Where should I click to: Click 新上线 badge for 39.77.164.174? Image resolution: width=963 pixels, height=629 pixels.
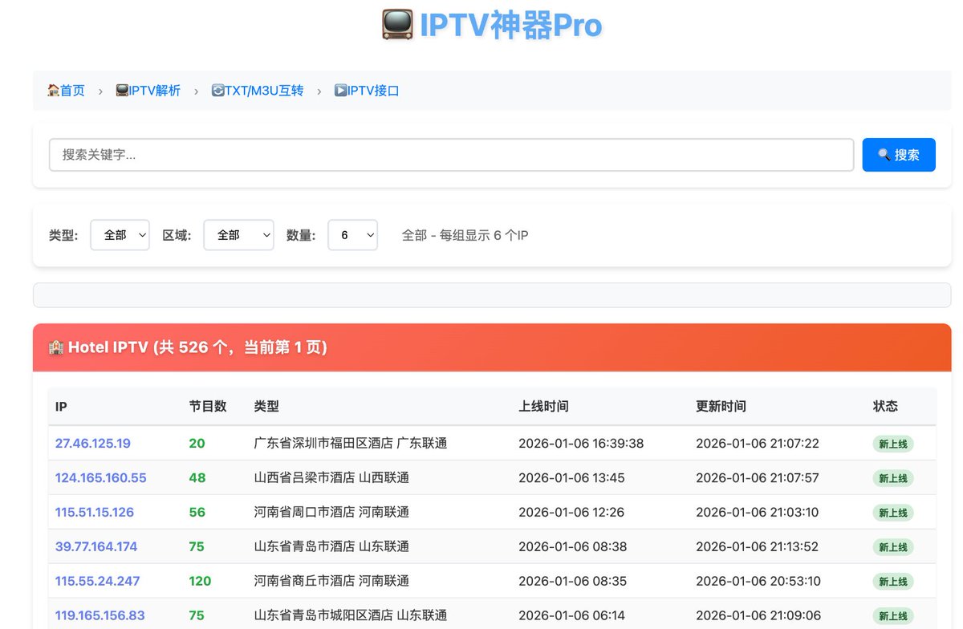pyautogui.click(x=893, y=547)
